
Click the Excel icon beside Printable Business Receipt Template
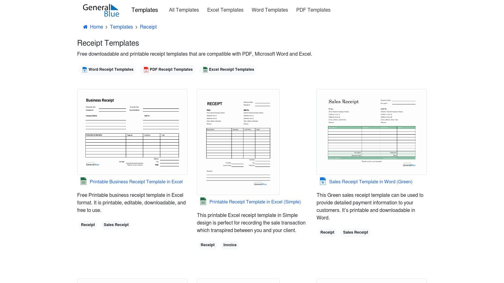tap(83, 181)
